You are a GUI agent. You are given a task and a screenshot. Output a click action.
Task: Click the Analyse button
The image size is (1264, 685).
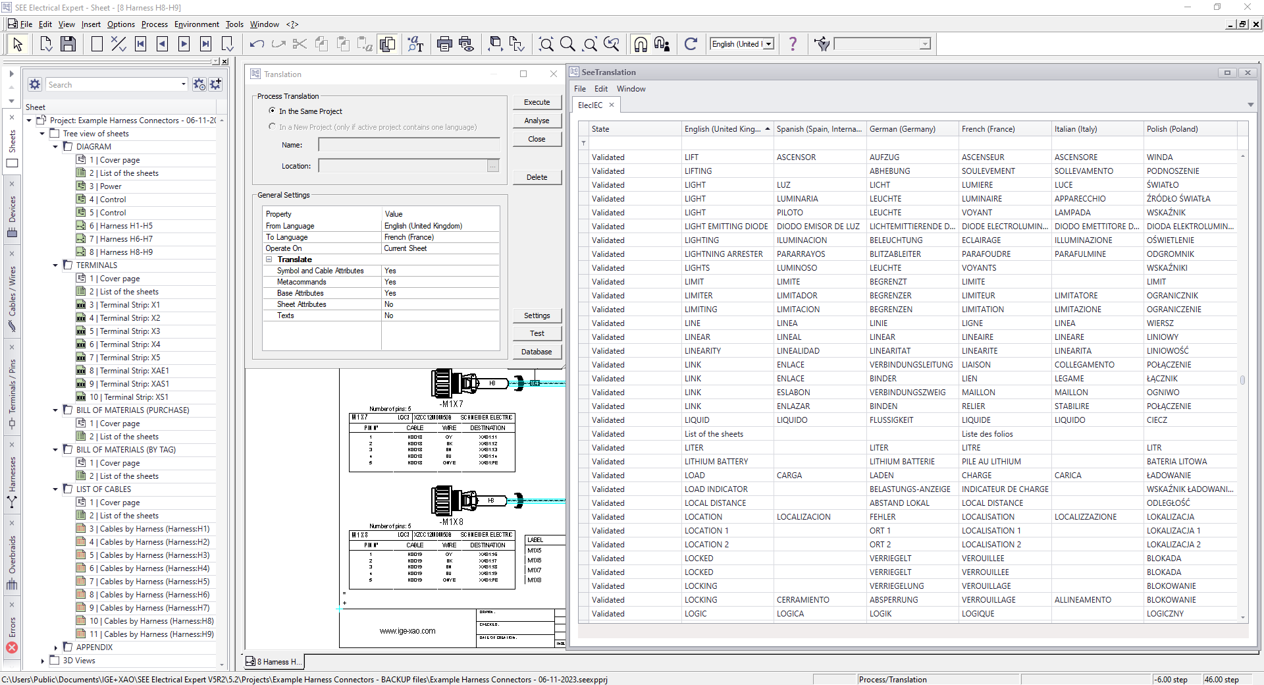click(537, 120)
